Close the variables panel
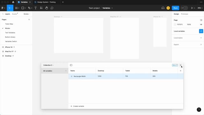Viewport: 204px width, 115px height. pyautogui.click(x=180, y=65)
